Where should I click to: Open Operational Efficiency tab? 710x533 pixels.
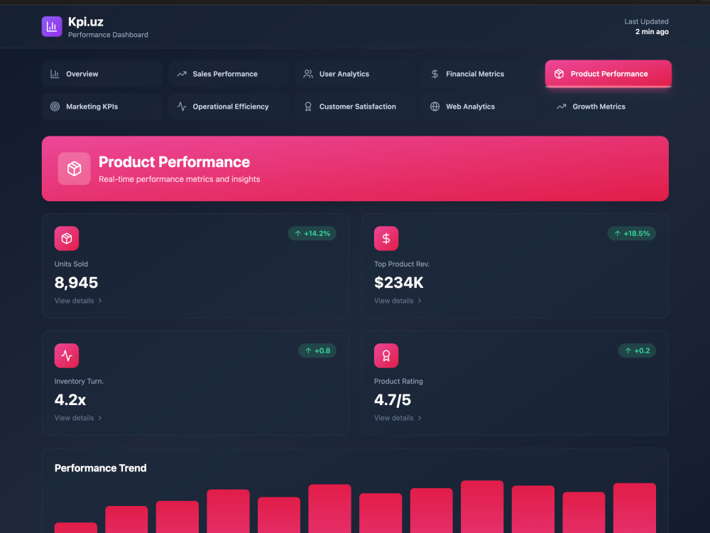tap(228, 107)
